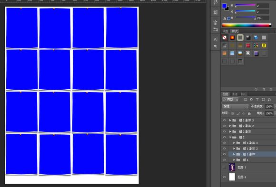
Task: Apply the yellow glowing square style preset
Action: (x=264, y=46)
